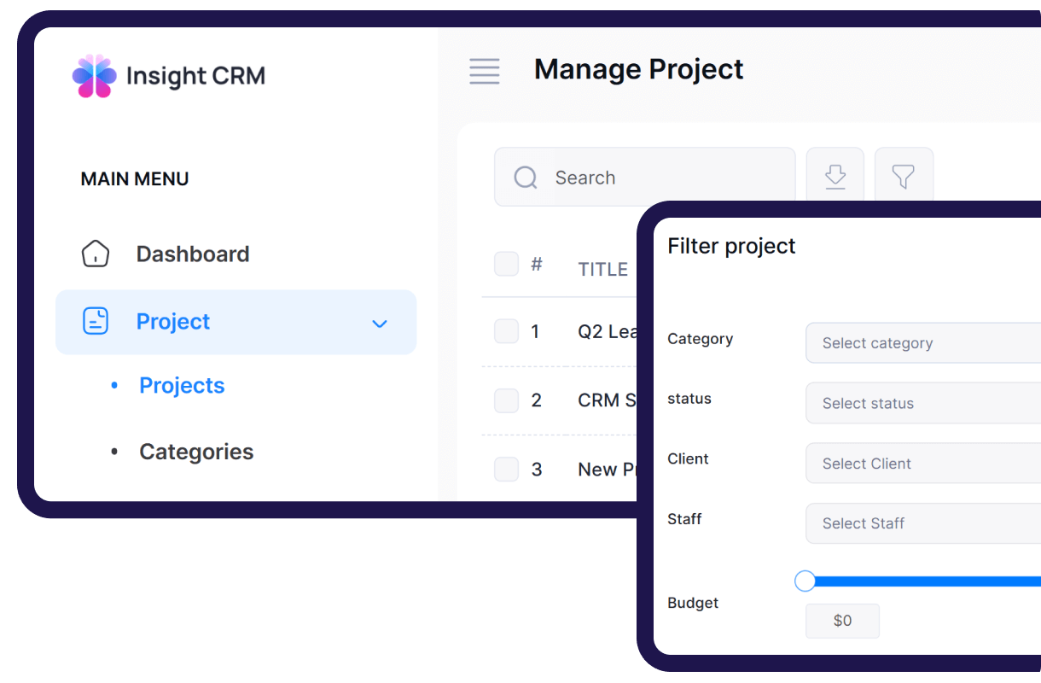Click the search magnifier icon

526,178
